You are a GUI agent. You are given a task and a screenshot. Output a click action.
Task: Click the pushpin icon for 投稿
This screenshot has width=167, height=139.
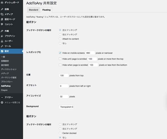2,9
